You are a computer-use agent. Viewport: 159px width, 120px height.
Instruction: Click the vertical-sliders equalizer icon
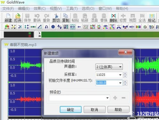tap(86, 27)
